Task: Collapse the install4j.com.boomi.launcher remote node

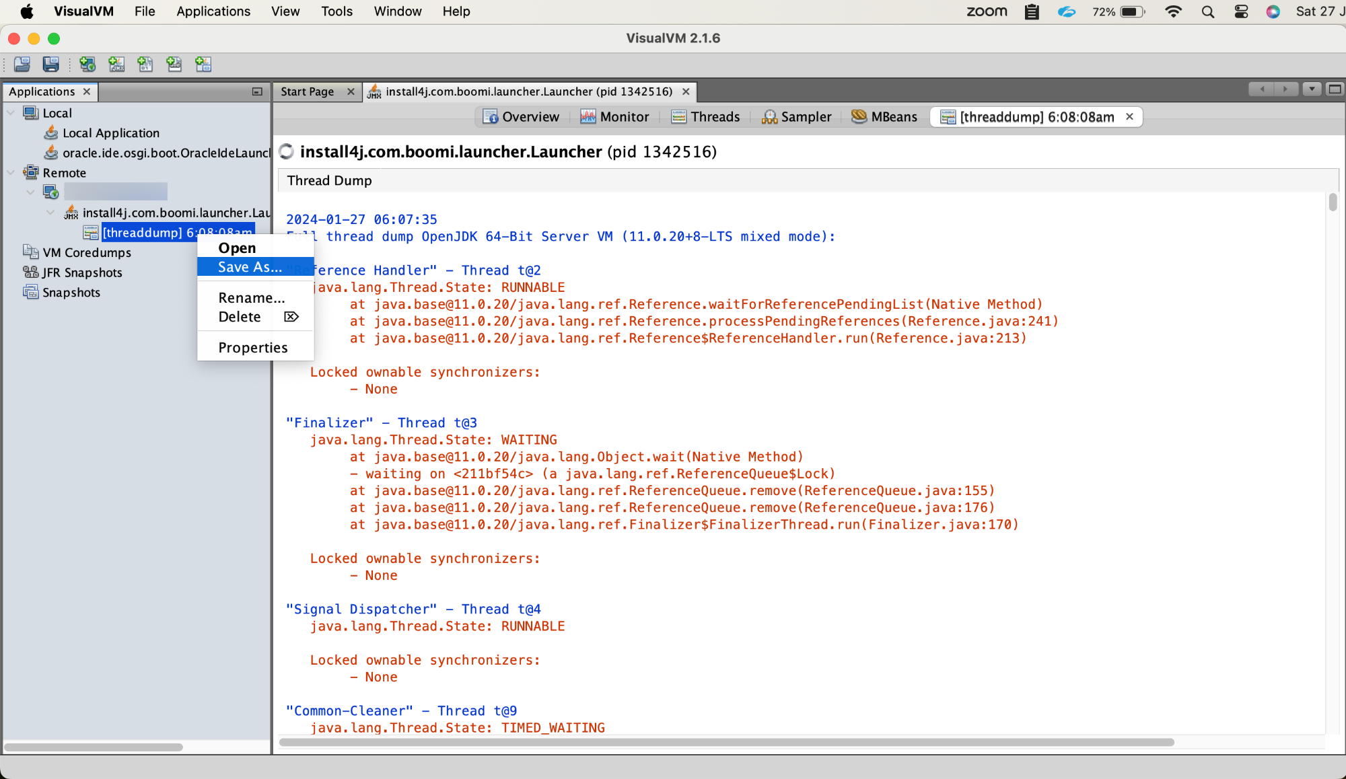Action: point(50,213)
